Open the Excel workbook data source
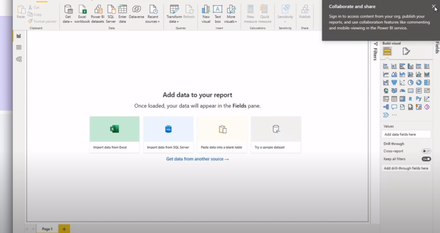The image size is (440, 233). coord(82,14)
